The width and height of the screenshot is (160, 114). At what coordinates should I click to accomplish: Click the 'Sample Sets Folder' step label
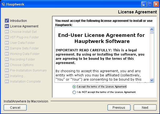coord(25,48)
